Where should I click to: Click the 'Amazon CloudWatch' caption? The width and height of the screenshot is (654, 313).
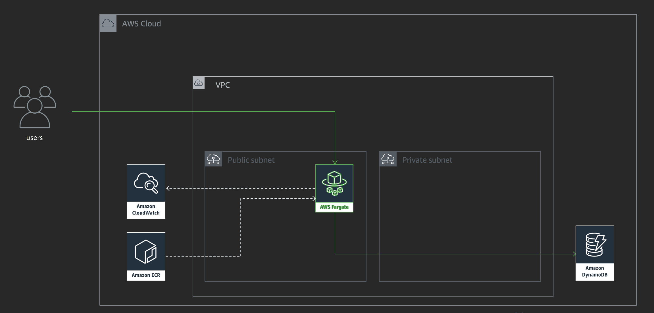click(146, 210)
